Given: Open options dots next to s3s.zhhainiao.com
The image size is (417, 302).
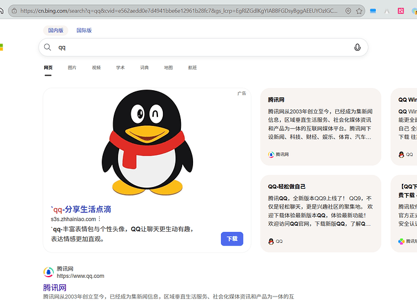Looking at the screenshot, I should click(x=99, y=219).
